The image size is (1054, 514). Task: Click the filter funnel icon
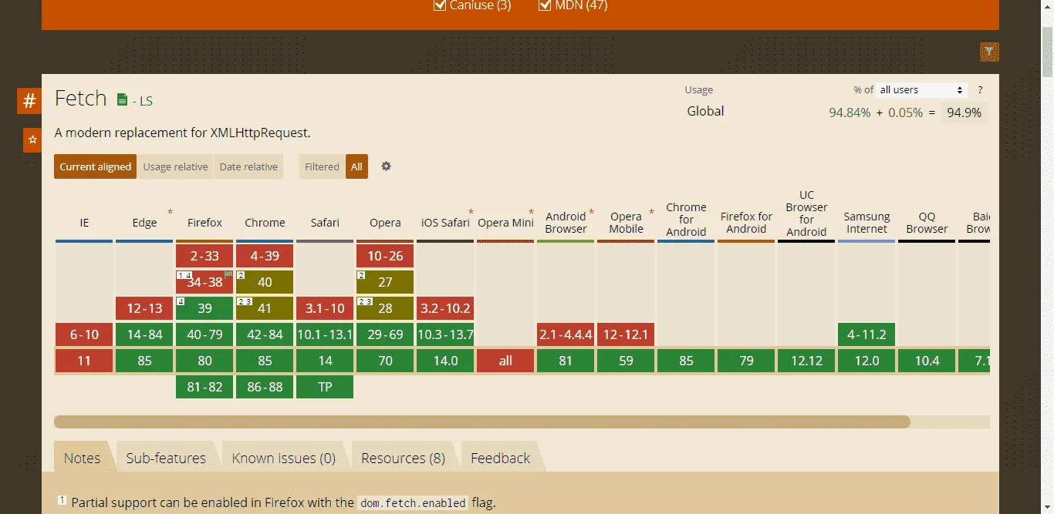[989, 52]
